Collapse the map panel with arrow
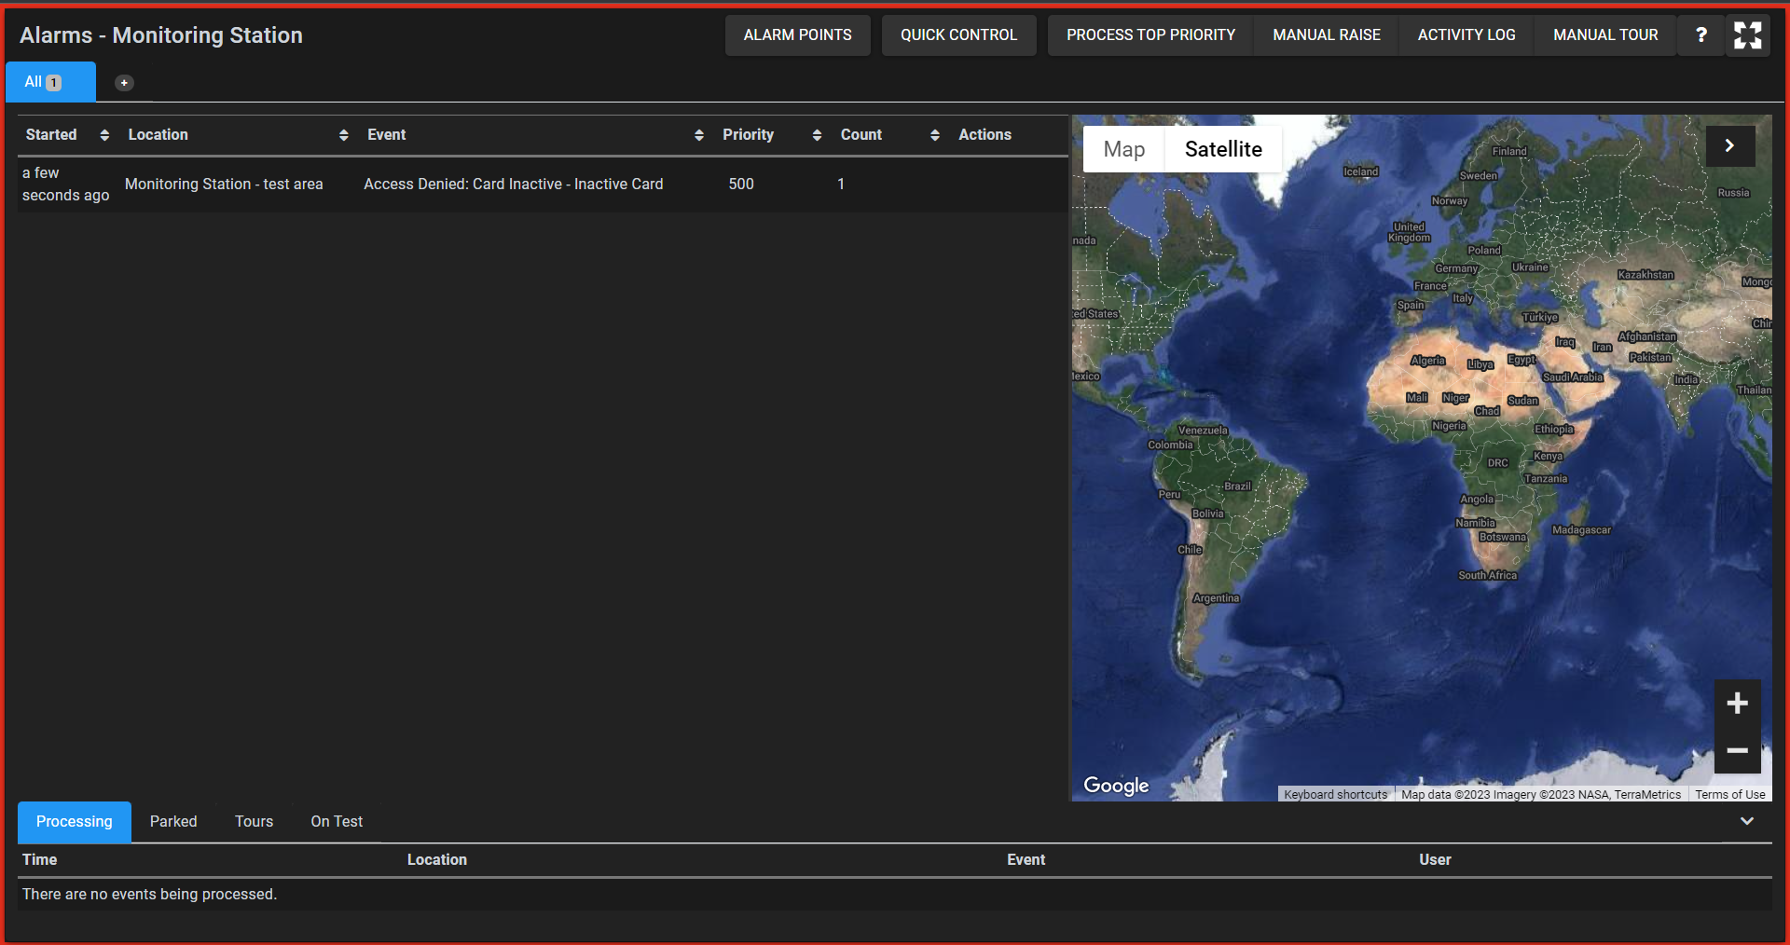The width and height of the screenshot is (1790, 945). pos(1729,145)
